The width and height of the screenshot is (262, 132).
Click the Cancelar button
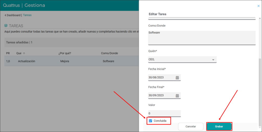pyautogui.click(x=191, y=126)
